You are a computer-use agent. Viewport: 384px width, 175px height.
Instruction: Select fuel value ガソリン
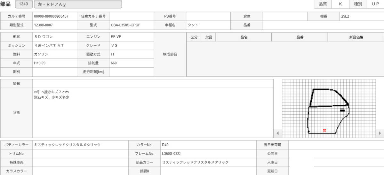(41, 54)
